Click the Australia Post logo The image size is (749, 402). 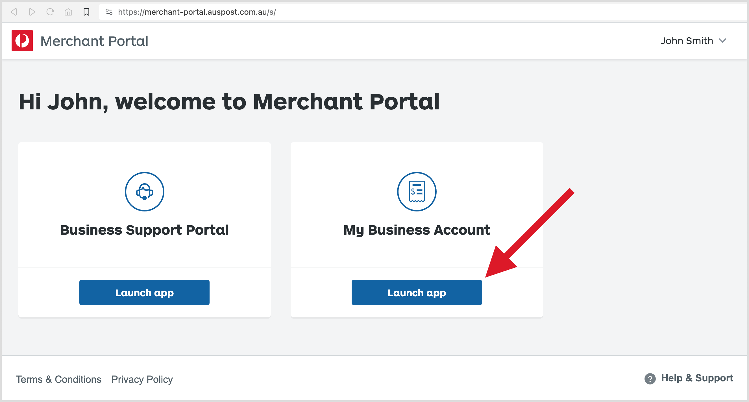22,40
